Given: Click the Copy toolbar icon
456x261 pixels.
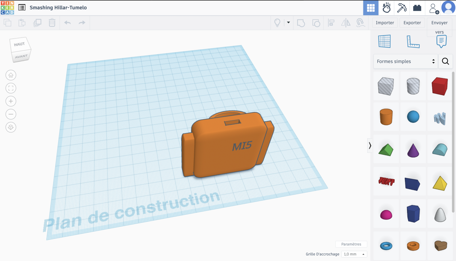Looking at the screenshot, I should 8,23.
